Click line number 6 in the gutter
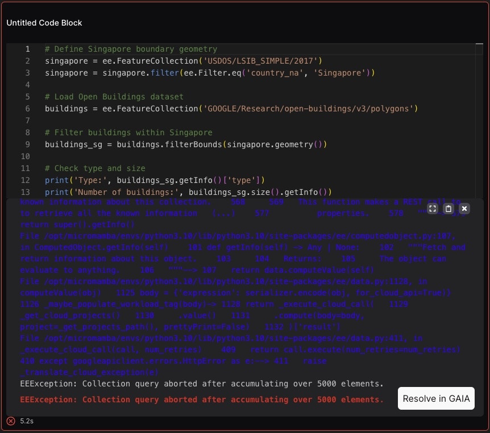 27,109
